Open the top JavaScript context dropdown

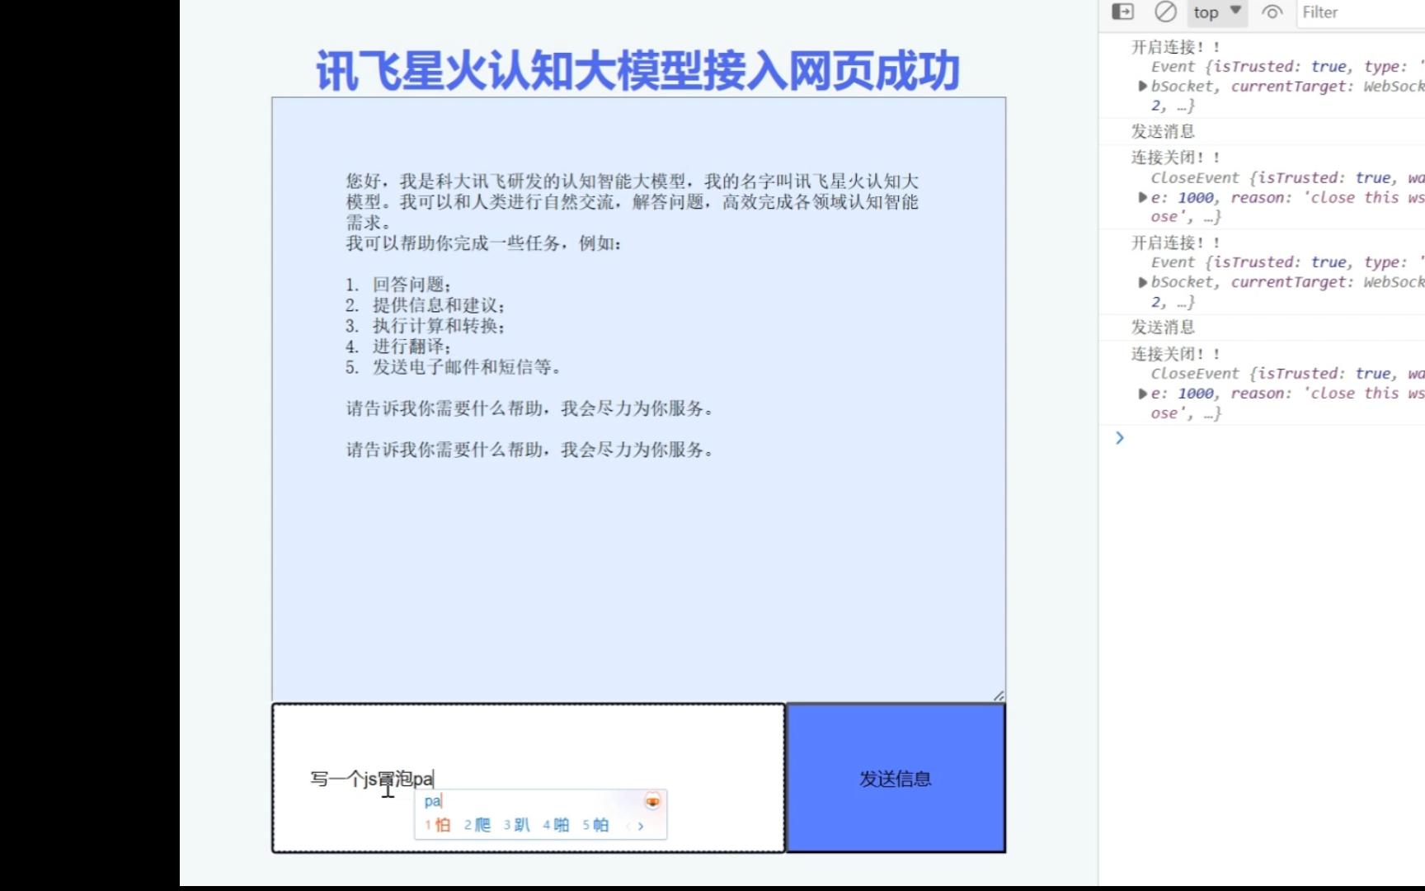tap(1217, 12)
